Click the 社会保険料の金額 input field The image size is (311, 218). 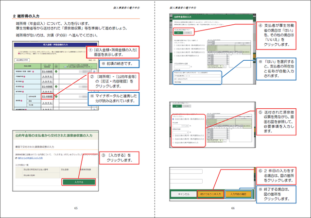182,67
